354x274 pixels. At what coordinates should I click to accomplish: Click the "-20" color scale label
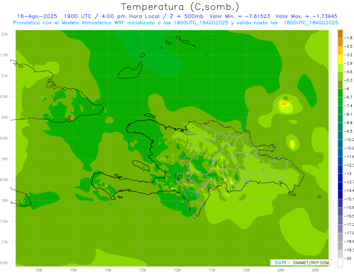pyautogui.click(x=348, y=258)
